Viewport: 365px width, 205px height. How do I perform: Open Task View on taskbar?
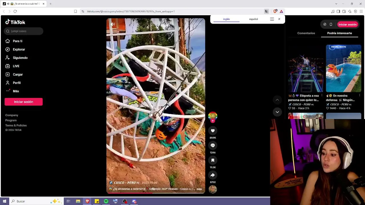tap(68, 201)
